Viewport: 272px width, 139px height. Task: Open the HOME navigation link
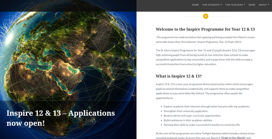195,5
